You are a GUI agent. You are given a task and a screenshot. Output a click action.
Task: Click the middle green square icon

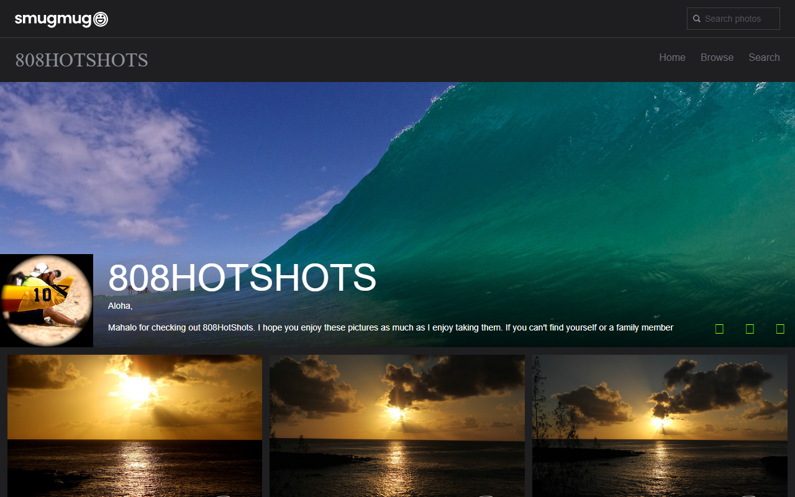750,329
